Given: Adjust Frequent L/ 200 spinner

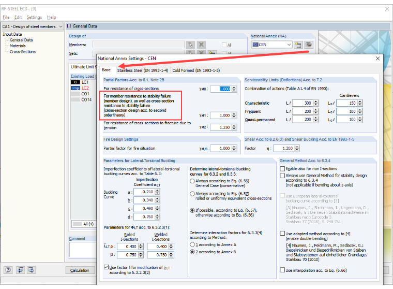Looking at the screenshot, I should point(316,111).
